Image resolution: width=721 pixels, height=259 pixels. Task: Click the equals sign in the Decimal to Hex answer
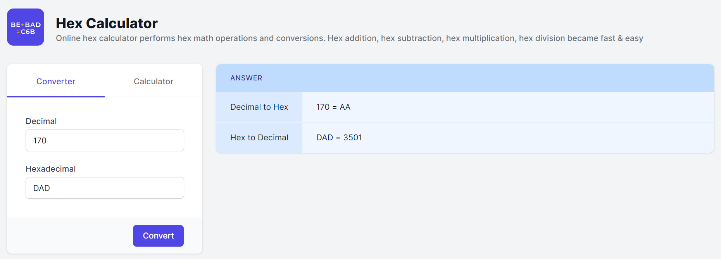coord(335,107)
